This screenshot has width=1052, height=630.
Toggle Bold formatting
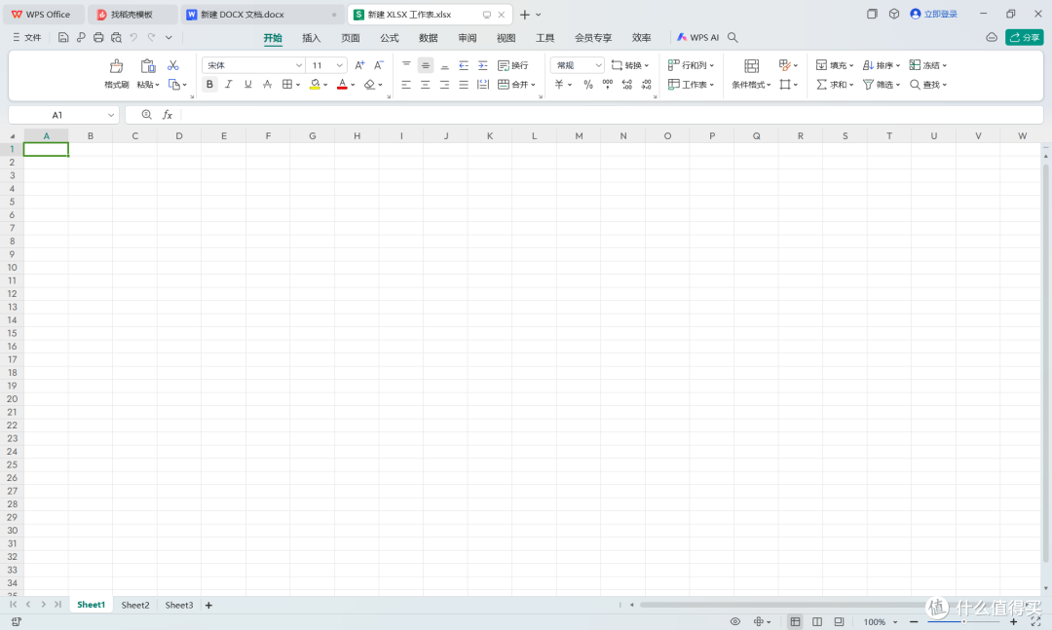pyautogui.click(x=209, y=85)
